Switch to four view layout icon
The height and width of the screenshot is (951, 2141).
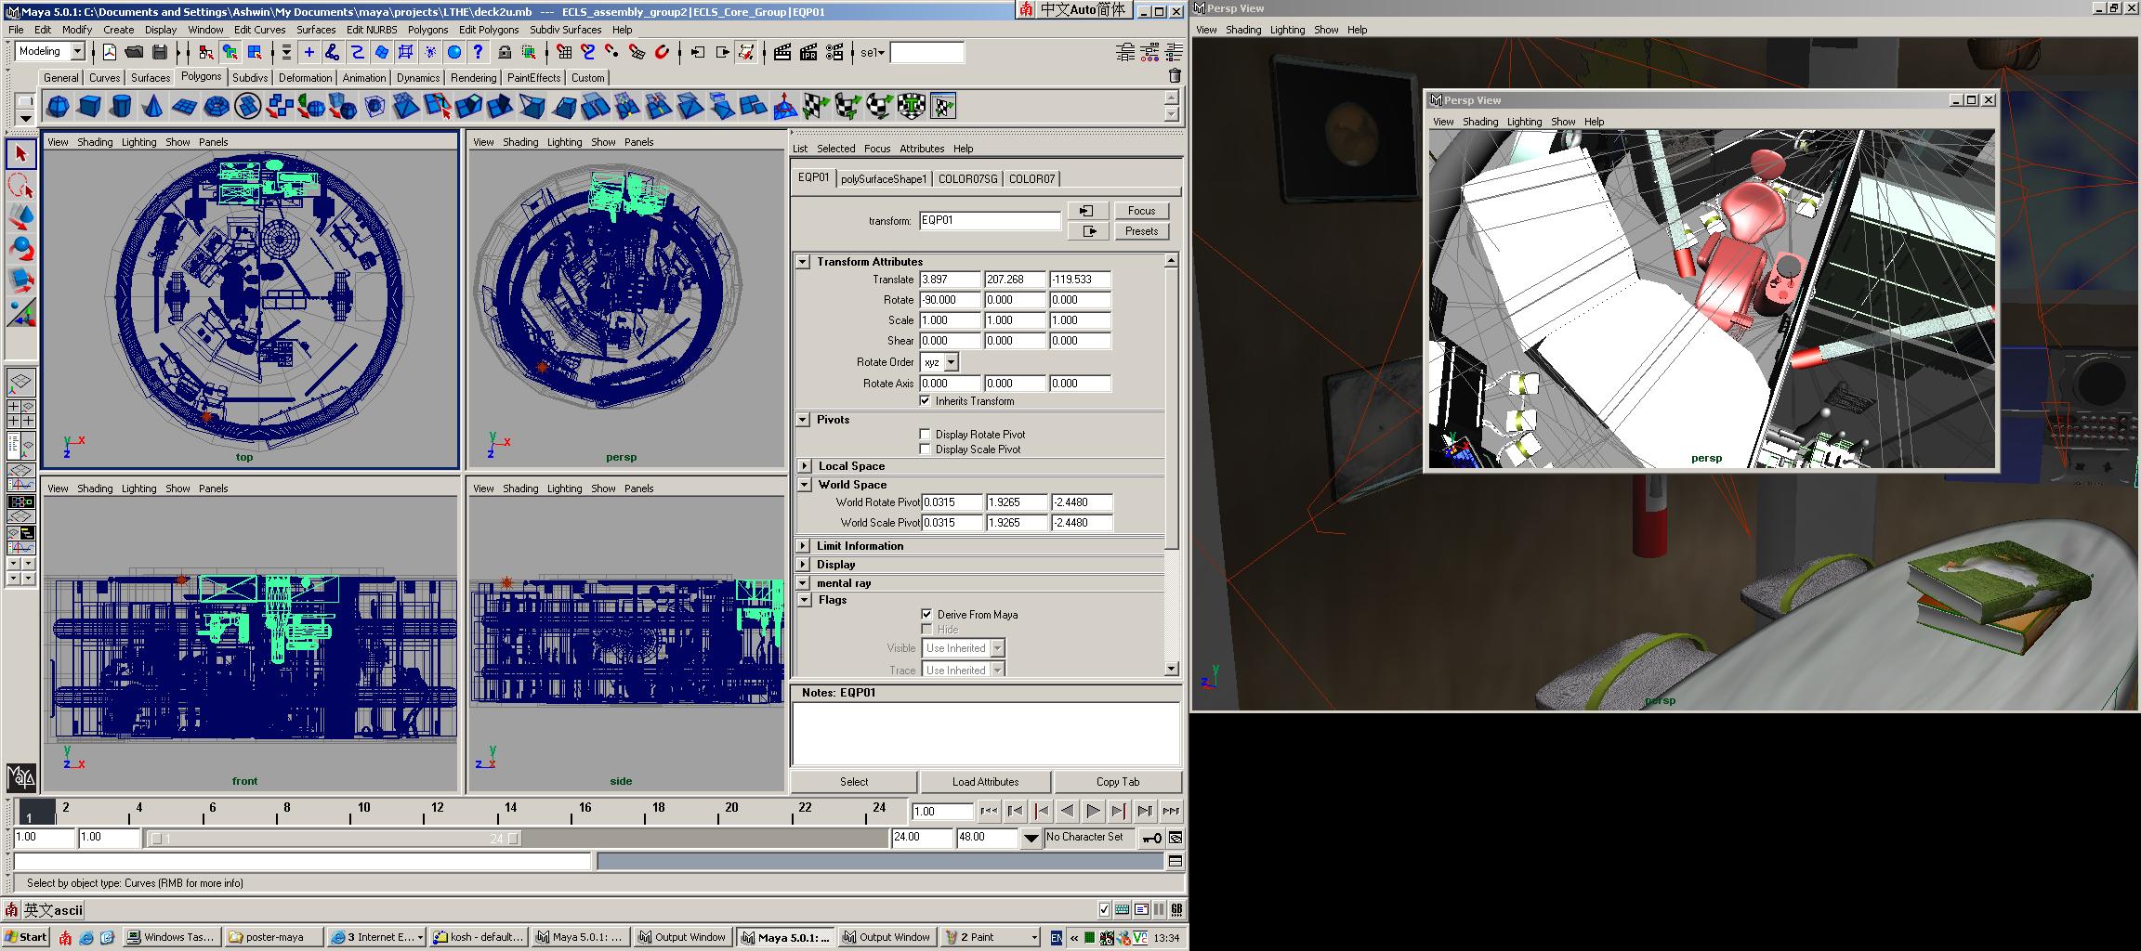pos(20,413)
